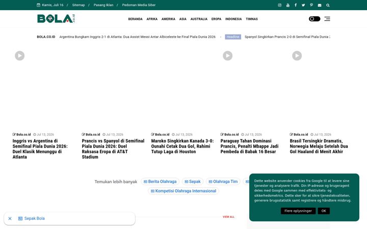
Task: Play the Brasil Tersingkir video
Action: [297, 55]
